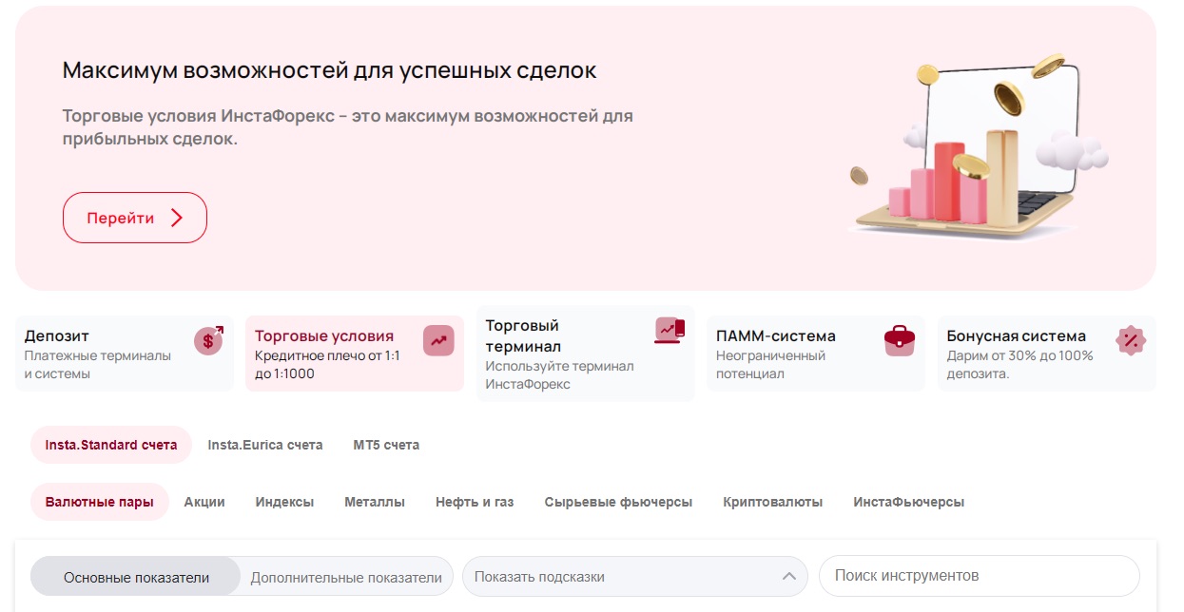Toggle to Основные показатели view

point(137,577)
